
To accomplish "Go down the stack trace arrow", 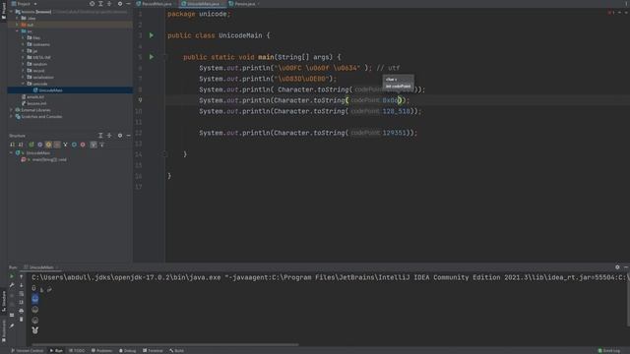I will coord(22,285).
